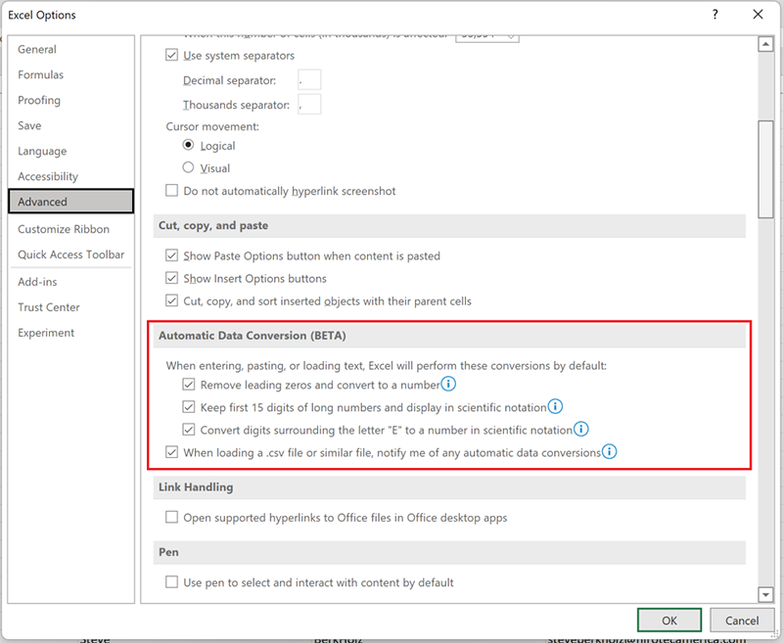Toggle Show Paste Options button checkbox
The image size is (783, 643).
173,256
